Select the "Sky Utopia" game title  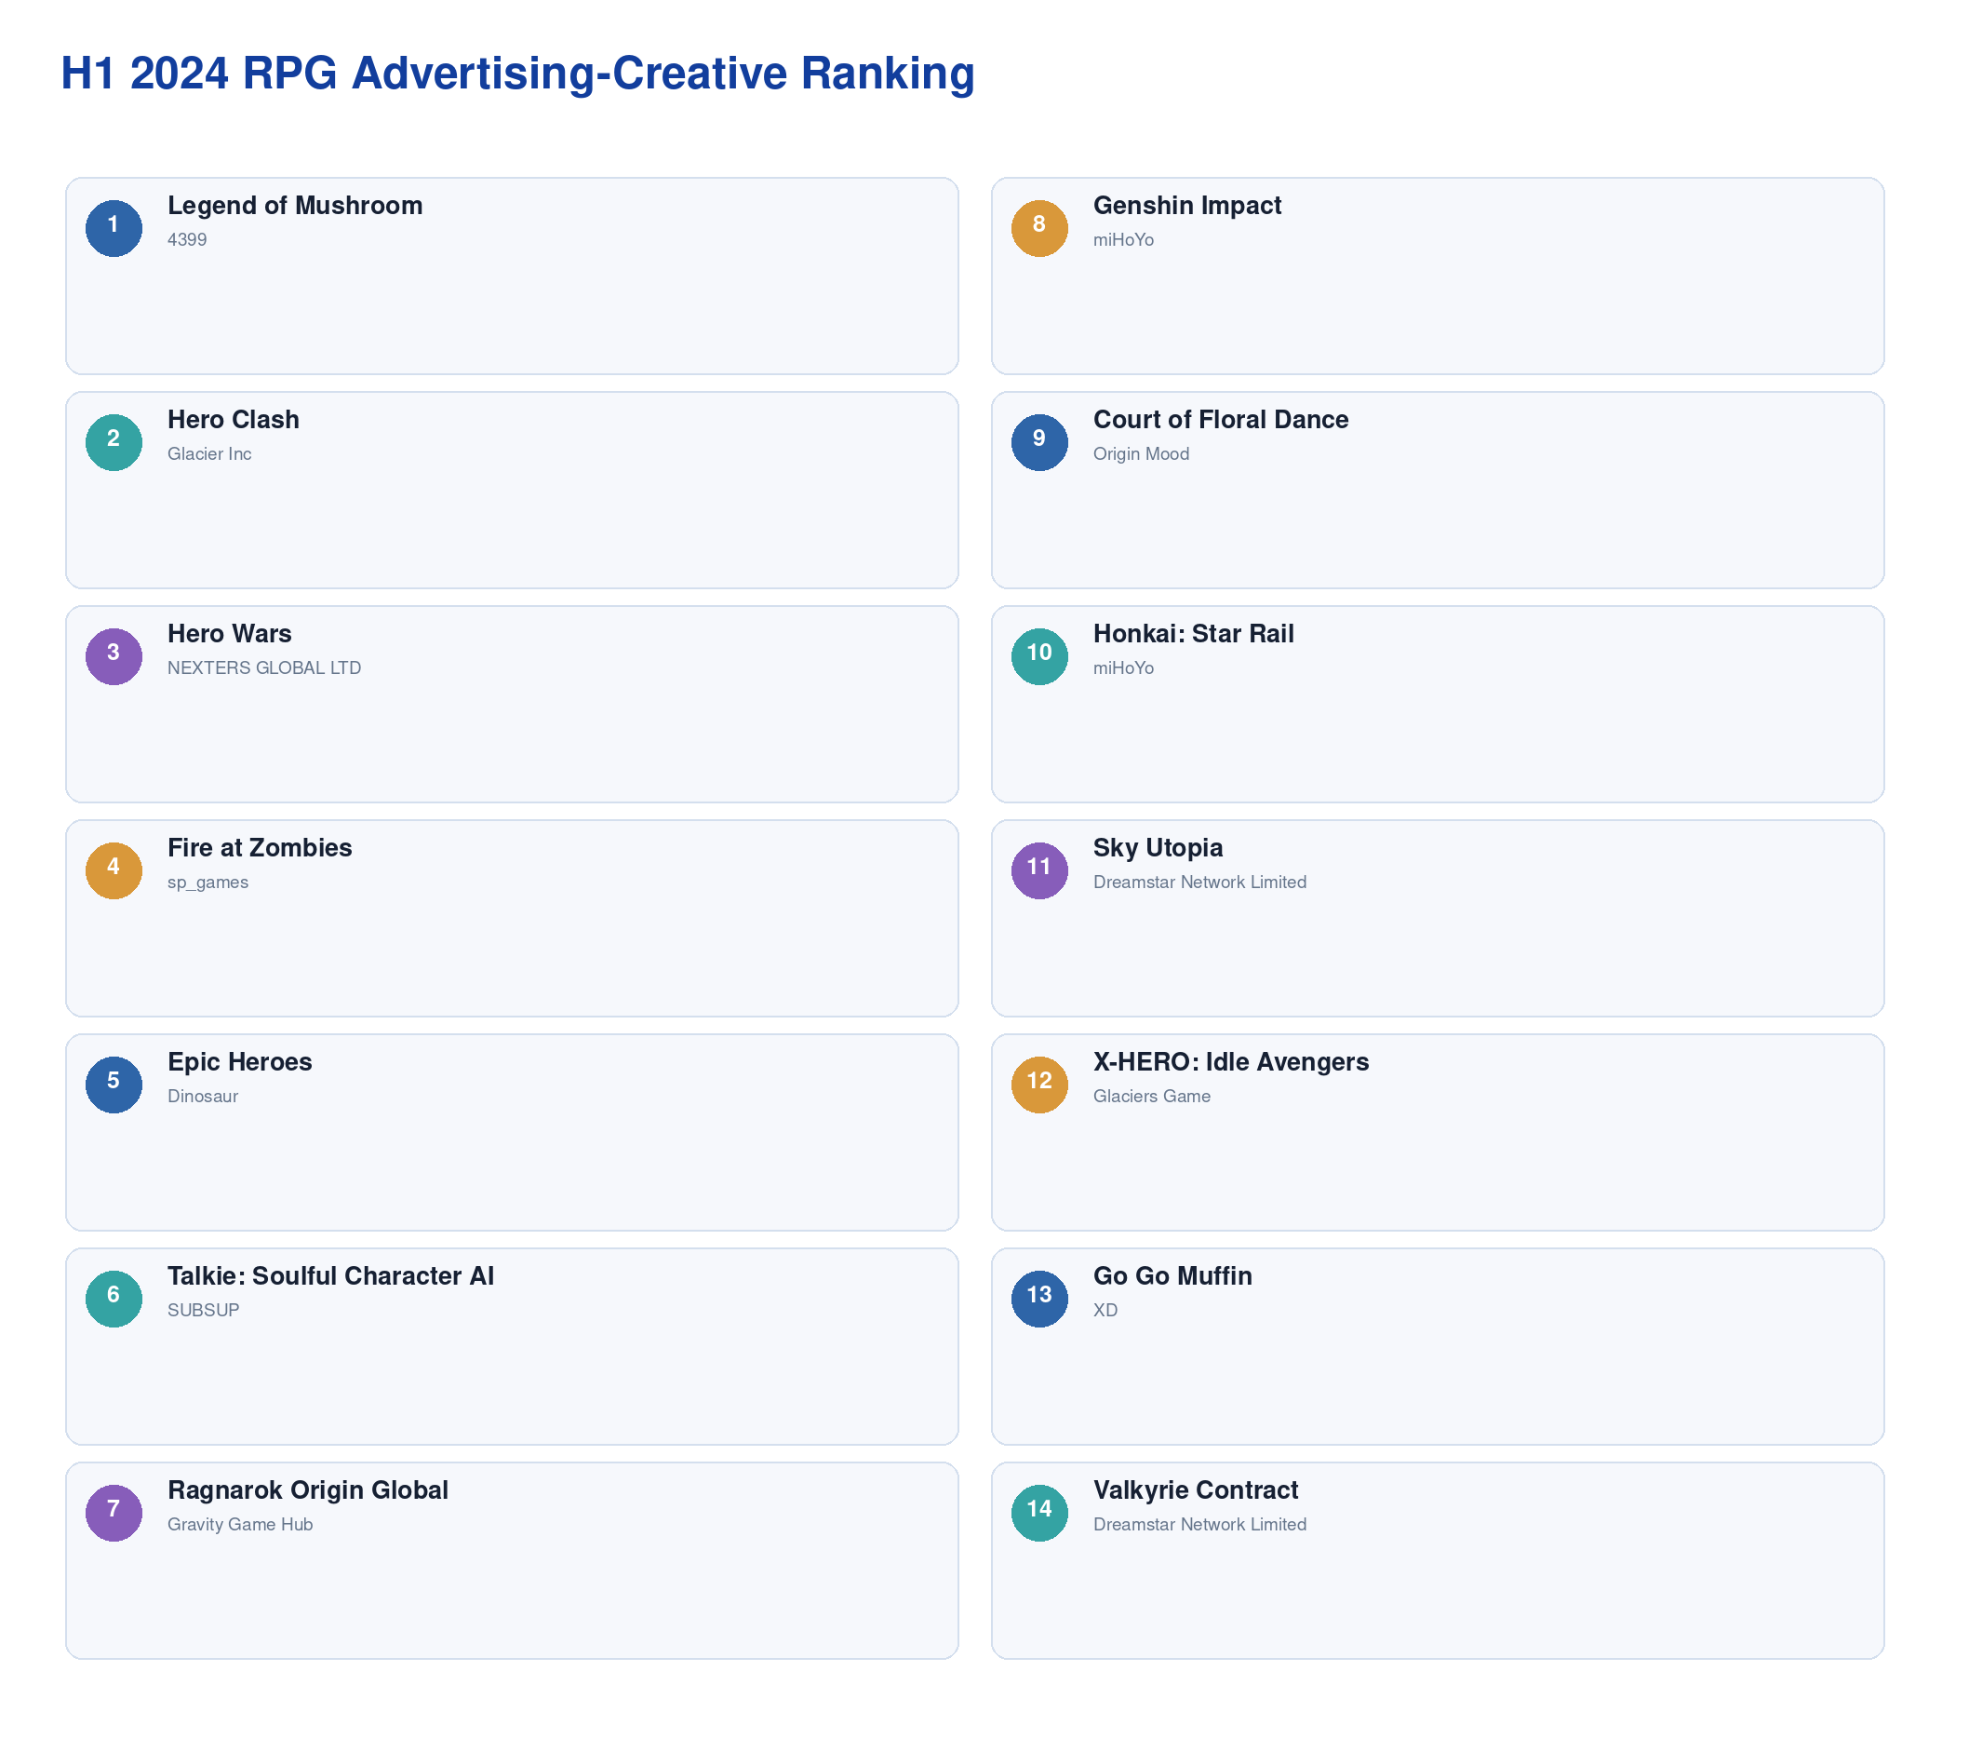point(1159,849)
